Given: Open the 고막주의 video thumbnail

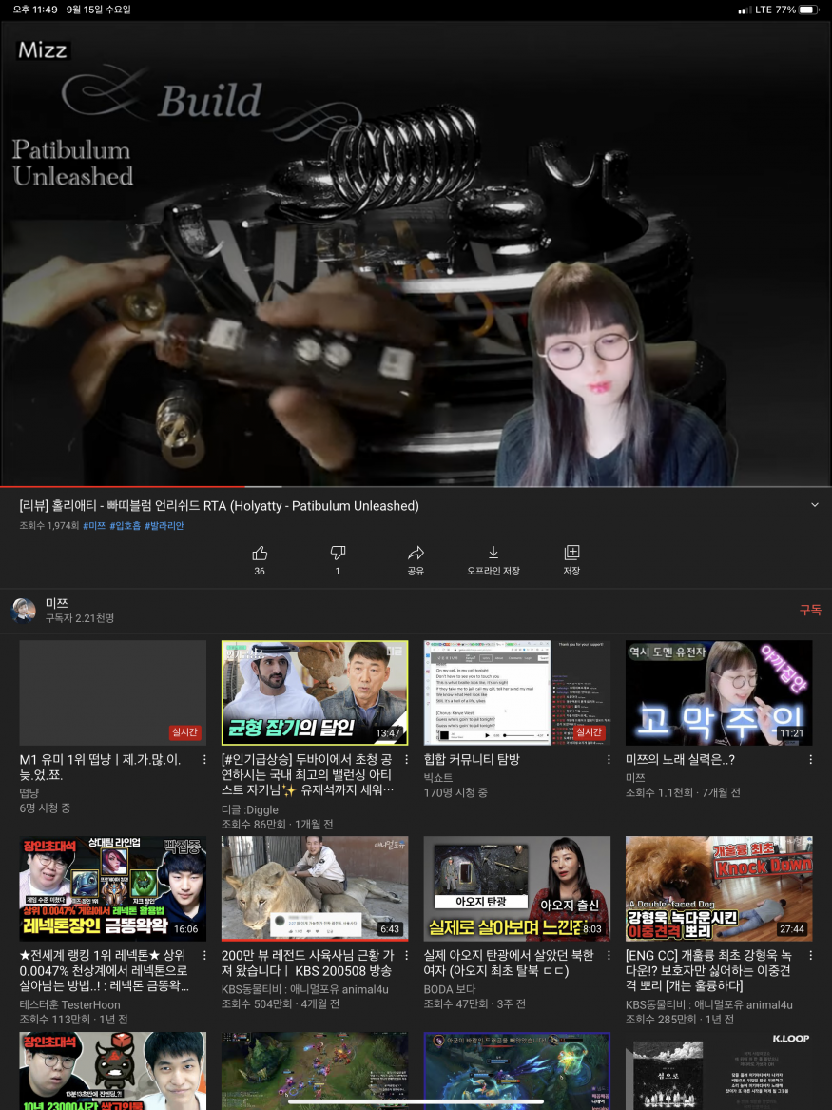Looking at the screenshot, I should point(719,693).
